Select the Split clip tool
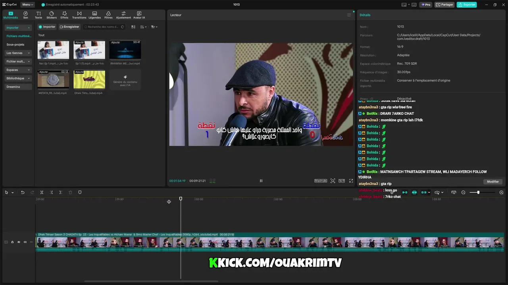This screenshot has height=285, width=508. 42,192
